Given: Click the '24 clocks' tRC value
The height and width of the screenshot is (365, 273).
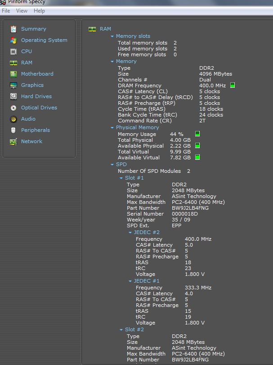Looking at the screenshot, I should [x=211, y=115].
